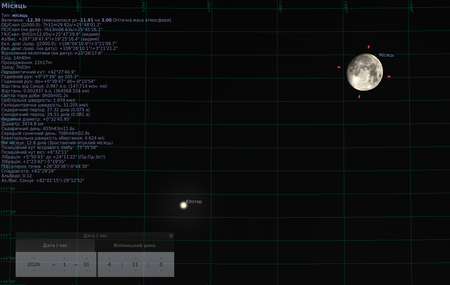Decrease the day using the down arrow below the date's 31
450x285 pixels.
click(x=87, y=271)
